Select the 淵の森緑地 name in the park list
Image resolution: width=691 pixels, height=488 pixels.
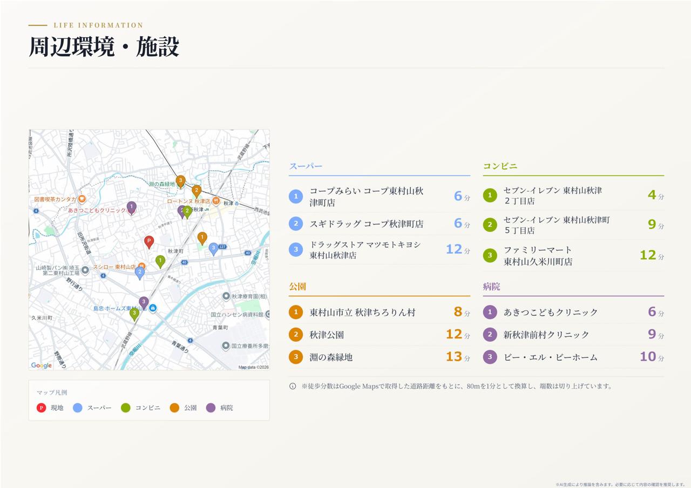(x=331, y=357)
